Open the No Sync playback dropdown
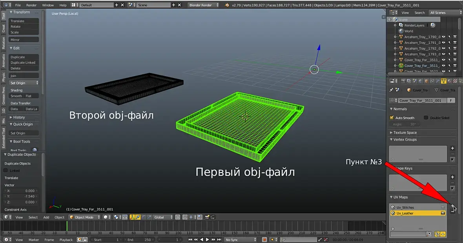This screenshot has height=243, width=463. [x=240, y=239]
